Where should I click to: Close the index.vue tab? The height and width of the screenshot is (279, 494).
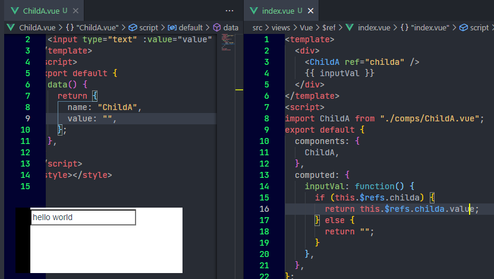click(311, 11)
